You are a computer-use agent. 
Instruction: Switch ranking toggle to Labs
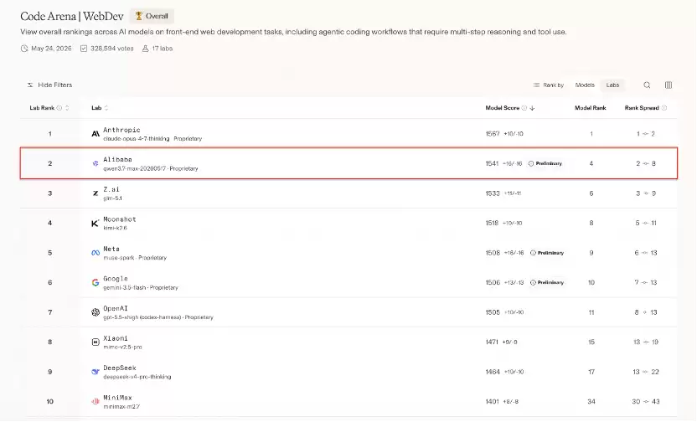tap(612, 85)
